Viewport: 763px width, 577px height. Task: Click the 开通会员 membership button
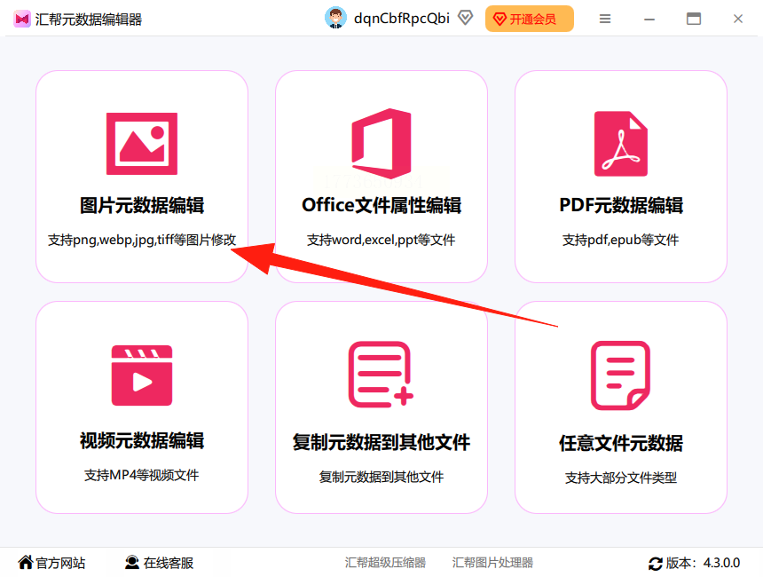click(530, 19)
